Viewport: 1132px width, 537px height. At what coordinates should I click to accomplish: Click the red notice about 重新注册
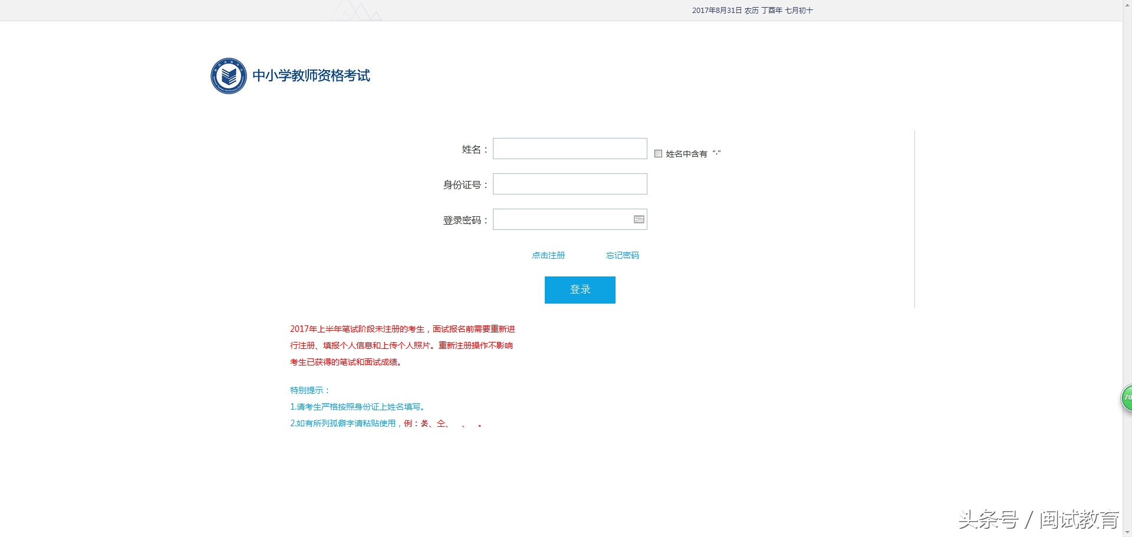pyautogui.click(x=402, y=345)
